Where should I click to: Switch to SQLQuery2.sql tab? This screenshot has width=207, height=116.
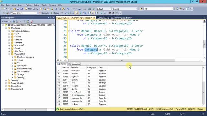click(114, 18)
